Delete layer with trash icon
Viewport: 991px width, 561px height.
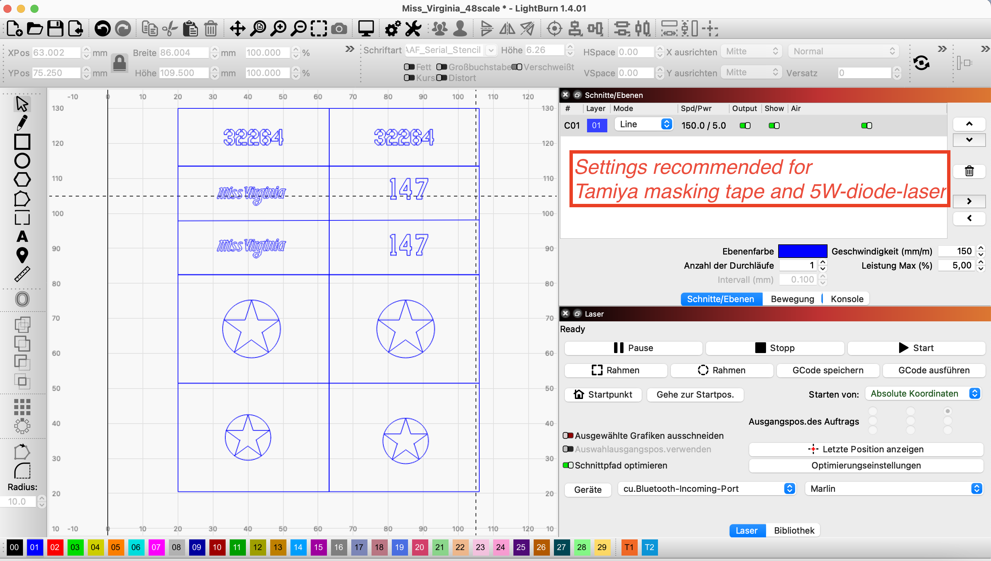[969, 171]
